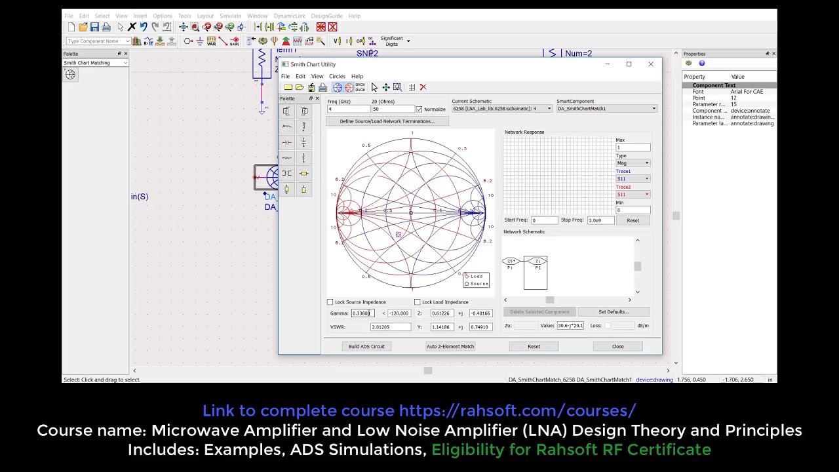The image size is (839, 472).
Task: Open the Edit menu in Smith Chart Utility
Action: 300,77
